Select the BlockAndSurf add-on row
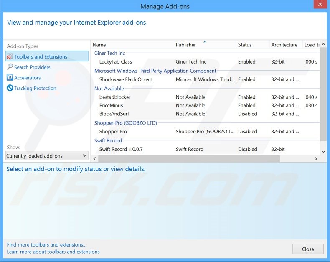Image resolution: width=330 pixels, height=262 pixels. click(206, 114)
